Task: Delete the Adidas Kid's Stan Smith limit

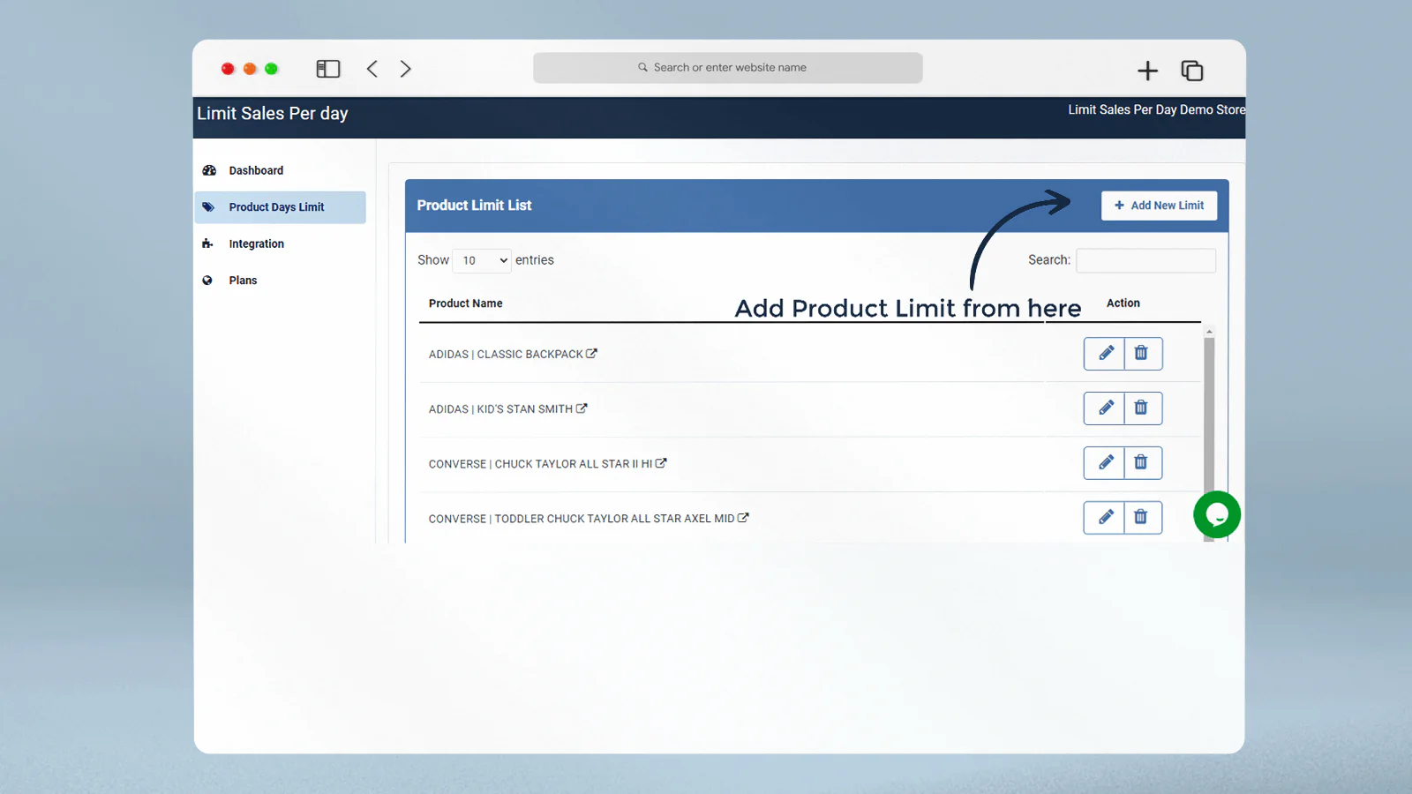Action: click(x=1142, y=408)
